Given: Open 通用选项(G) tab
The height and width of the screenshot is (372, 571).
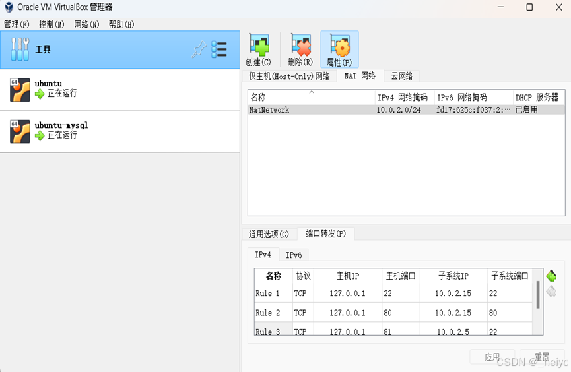Looking at the screenshot, I should (x=269, y=234).
